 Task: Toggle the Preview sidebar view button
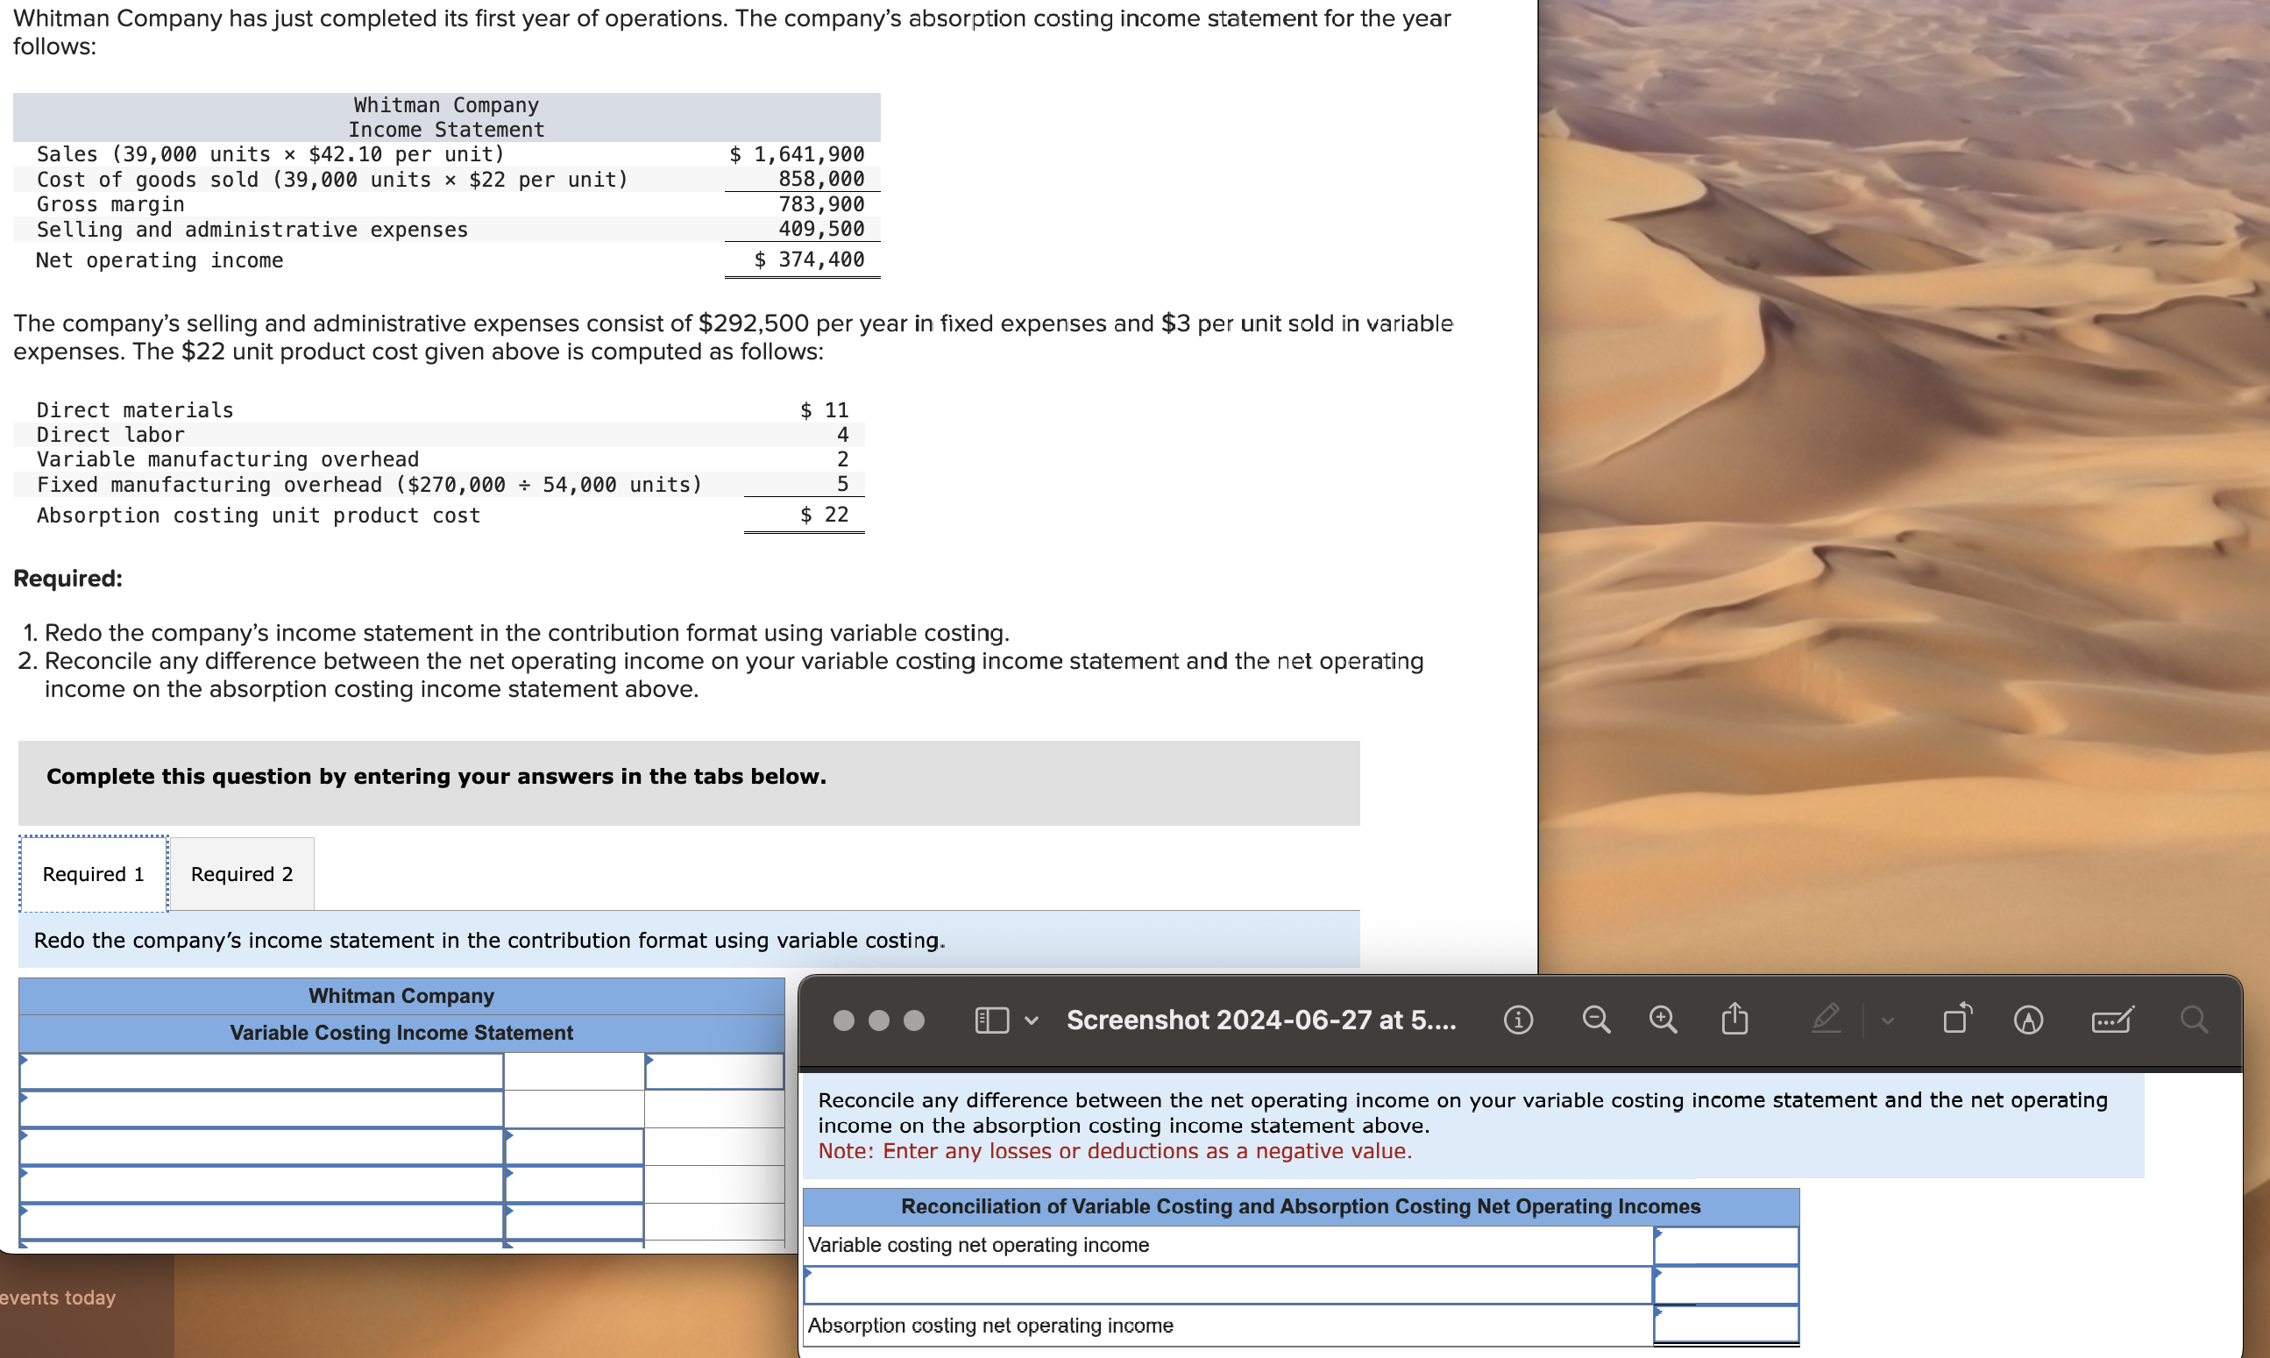coord(991,1020)
